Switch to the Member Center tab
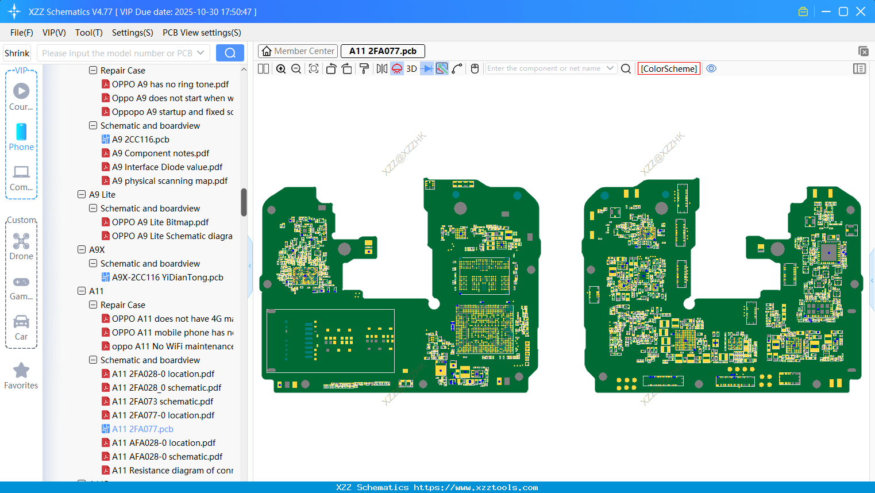 298,51
